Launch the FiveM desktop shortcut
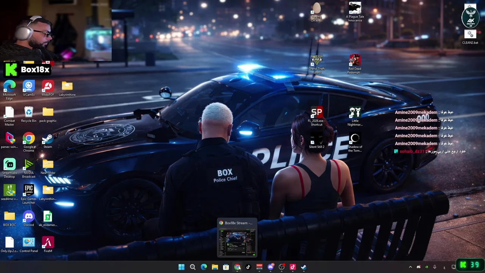The width and height of the screenshot is (485, 273). pos(48,245)
